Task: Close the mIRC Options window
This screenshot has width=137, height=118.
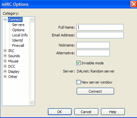Action: [x=134, y=4]
